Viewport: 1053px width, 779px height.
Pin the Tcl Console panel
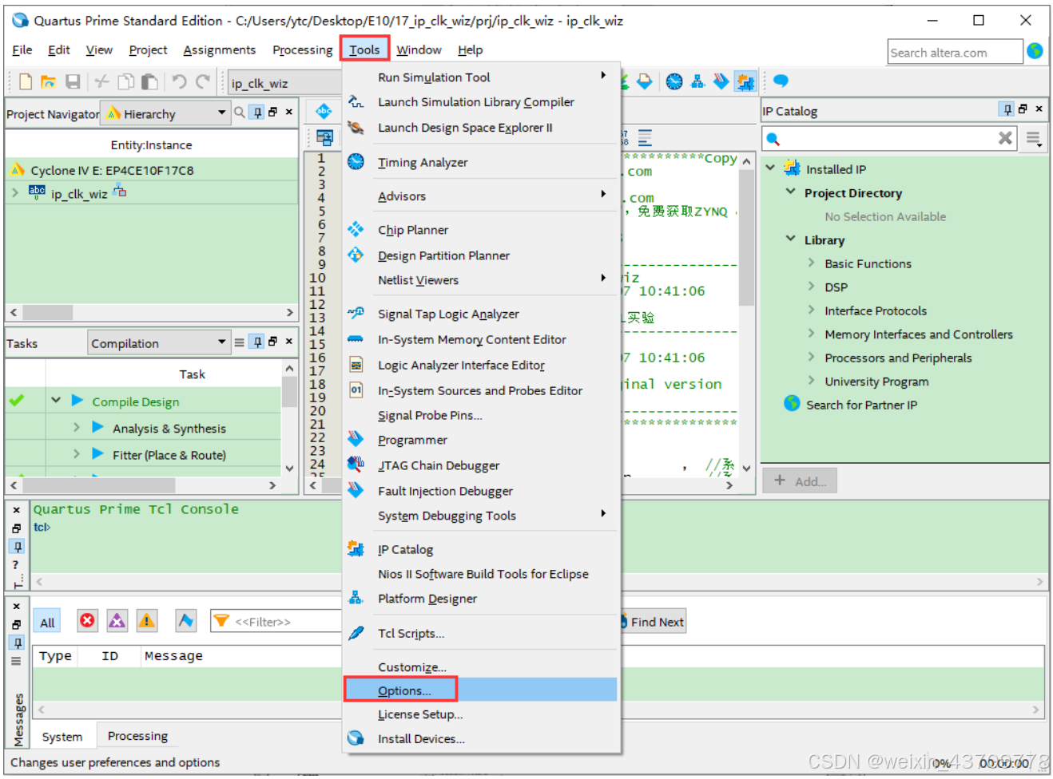[18, 547]
